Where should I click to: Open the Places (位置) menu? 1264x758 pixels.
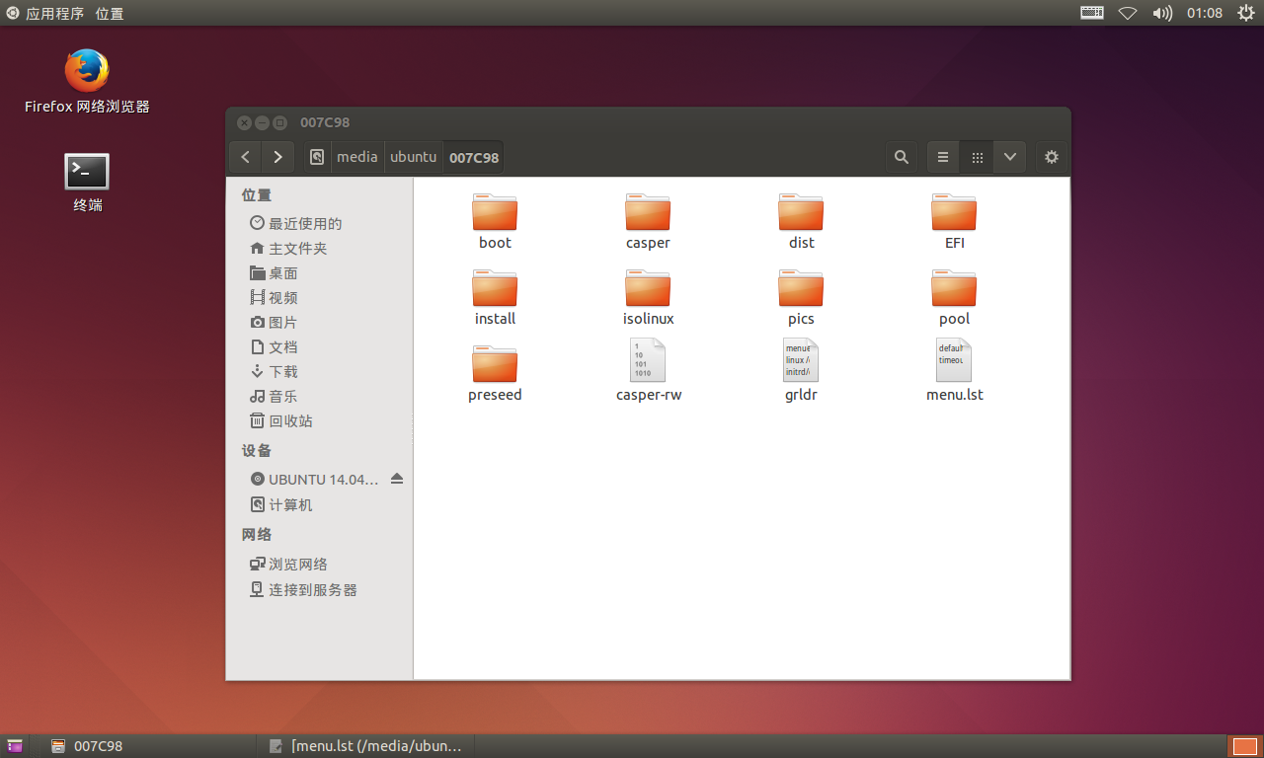click(x=110, y=13)
